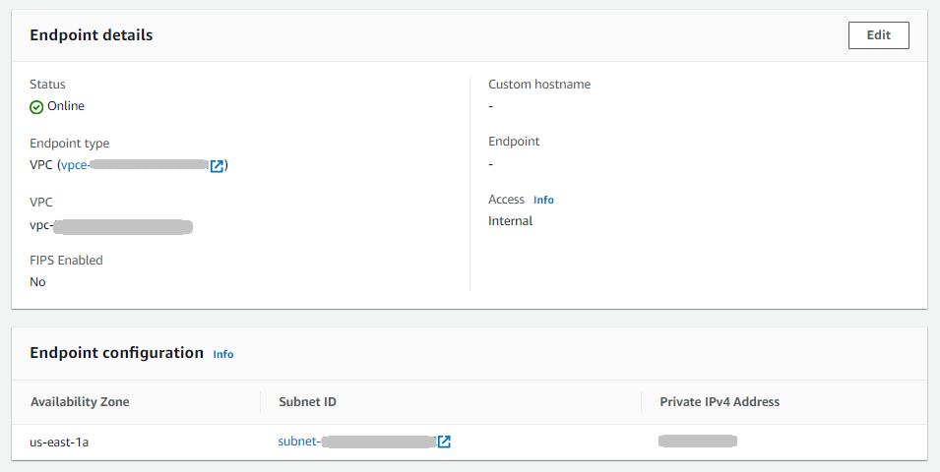
Task: Show Info next to Endpoint configuration
Action: tap(223, 354)
